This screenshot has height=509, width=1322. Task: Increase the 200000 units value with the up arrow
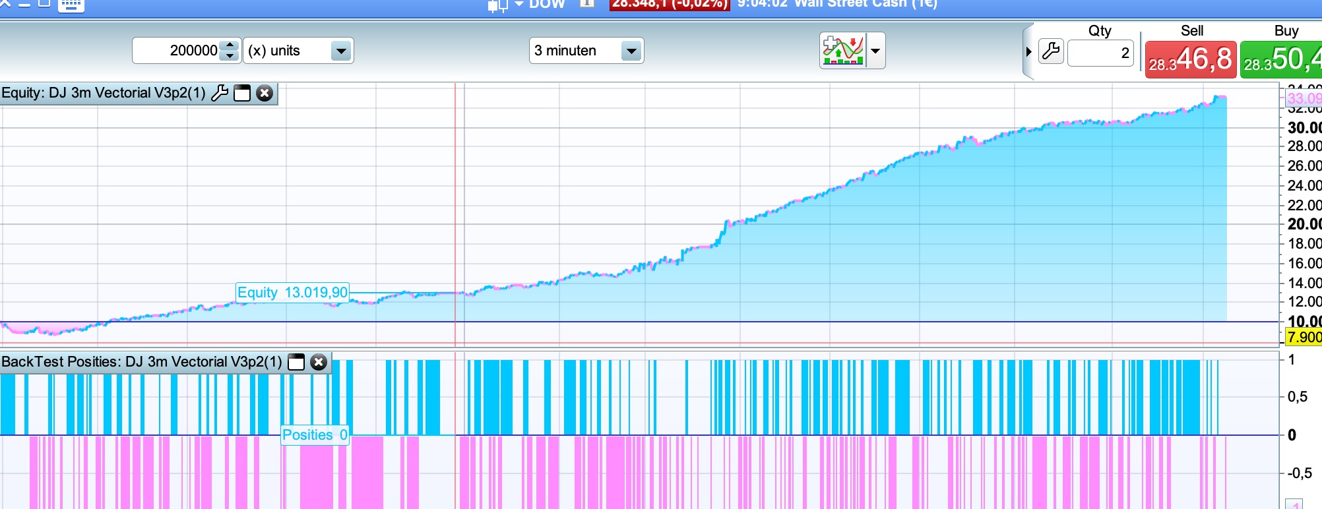pos(230,45)
